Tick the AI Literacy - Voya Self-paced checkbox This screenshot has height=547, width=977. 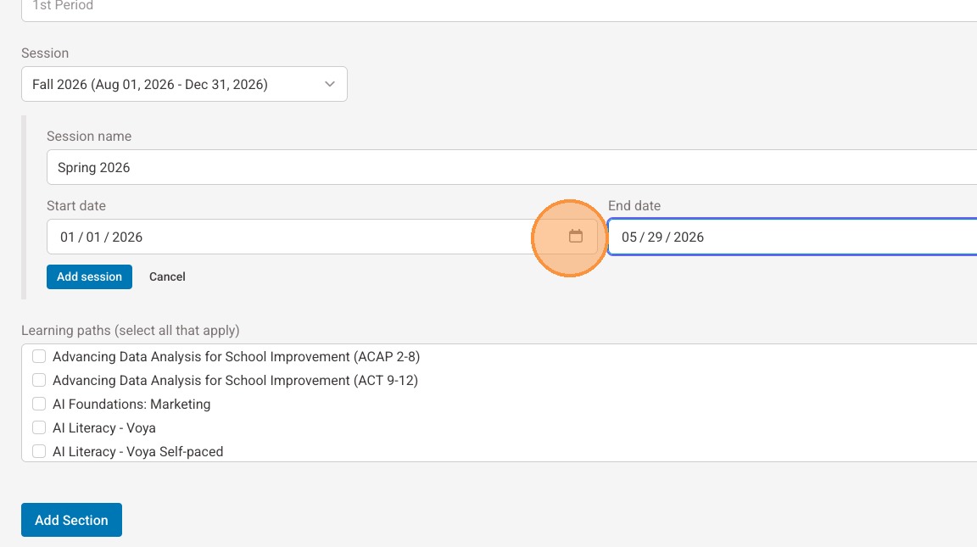click(x=39, y=451)
